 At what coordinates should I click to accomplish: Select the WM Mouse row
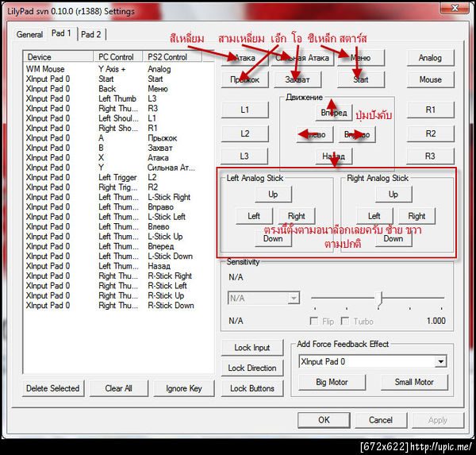pyautogui.click(x=118, y=69)
